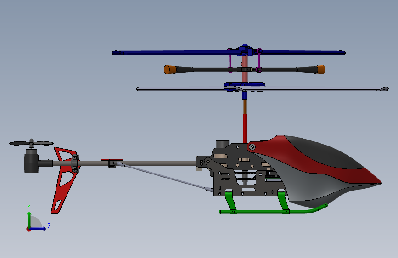
Task: Select the red horizontal stabilizer on the boom
Action: coord(112,160)
